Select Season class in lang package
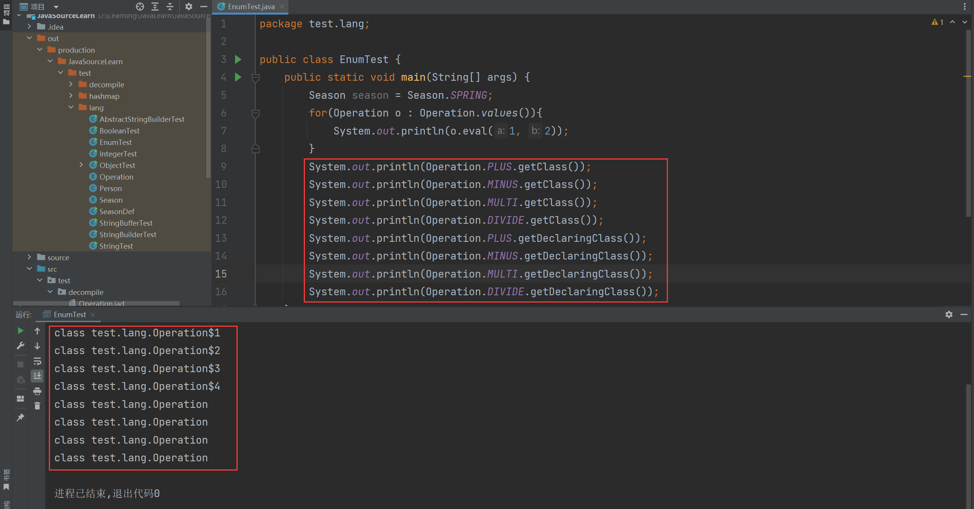The height and width of the screenshot is (509, 974). (x=110, y=200)
